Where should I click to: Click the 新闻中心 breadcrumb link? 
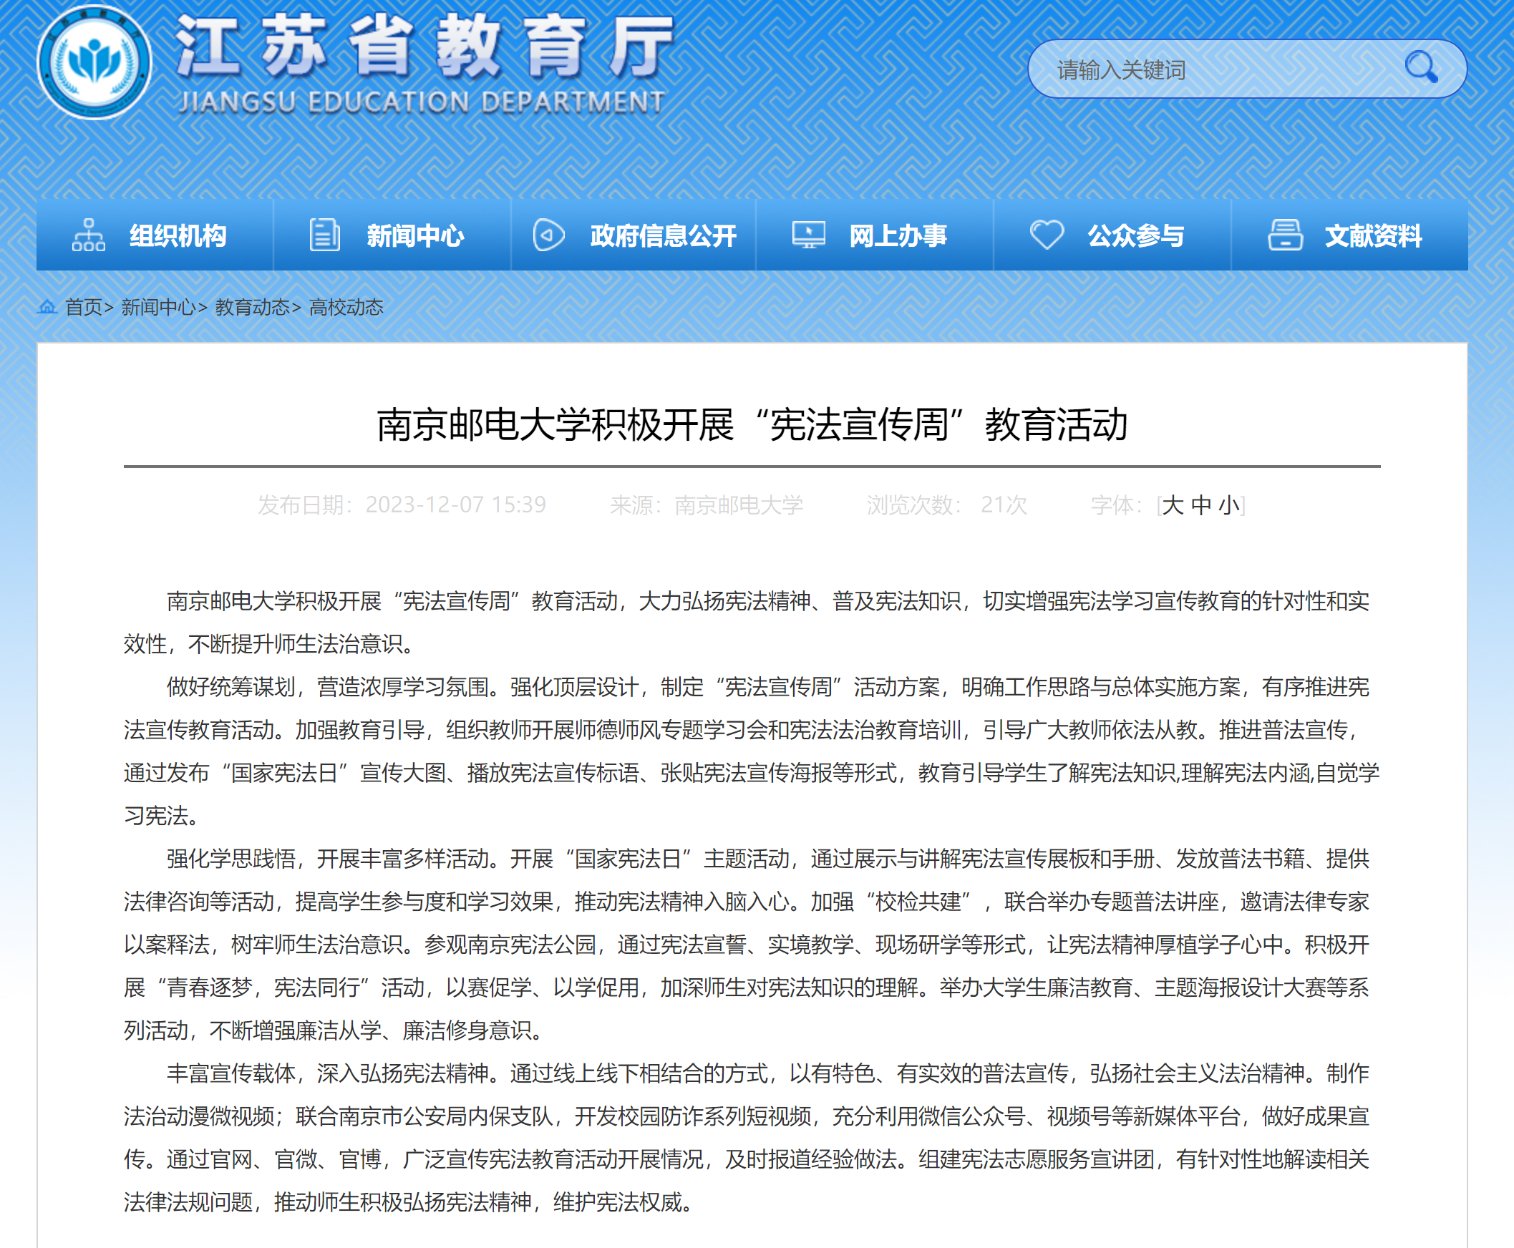158,308
